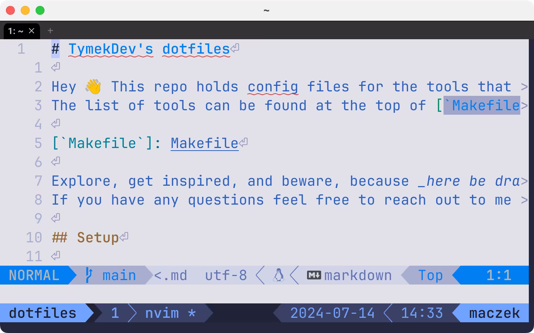Click relative line number 5 in gutter

point(38,143)
